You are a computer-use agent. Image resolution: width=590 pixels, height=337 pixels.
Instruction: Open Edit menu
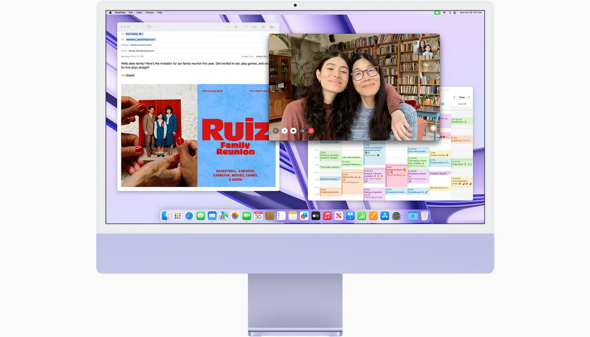pos(131,13)
